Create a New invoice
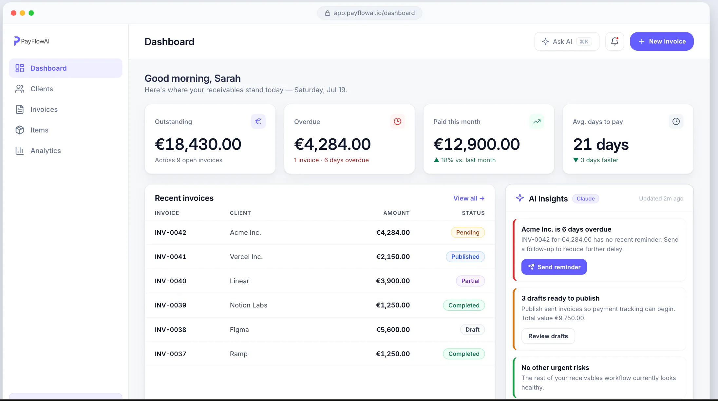This screenshot has width=718, height=401. pos(662,42)
